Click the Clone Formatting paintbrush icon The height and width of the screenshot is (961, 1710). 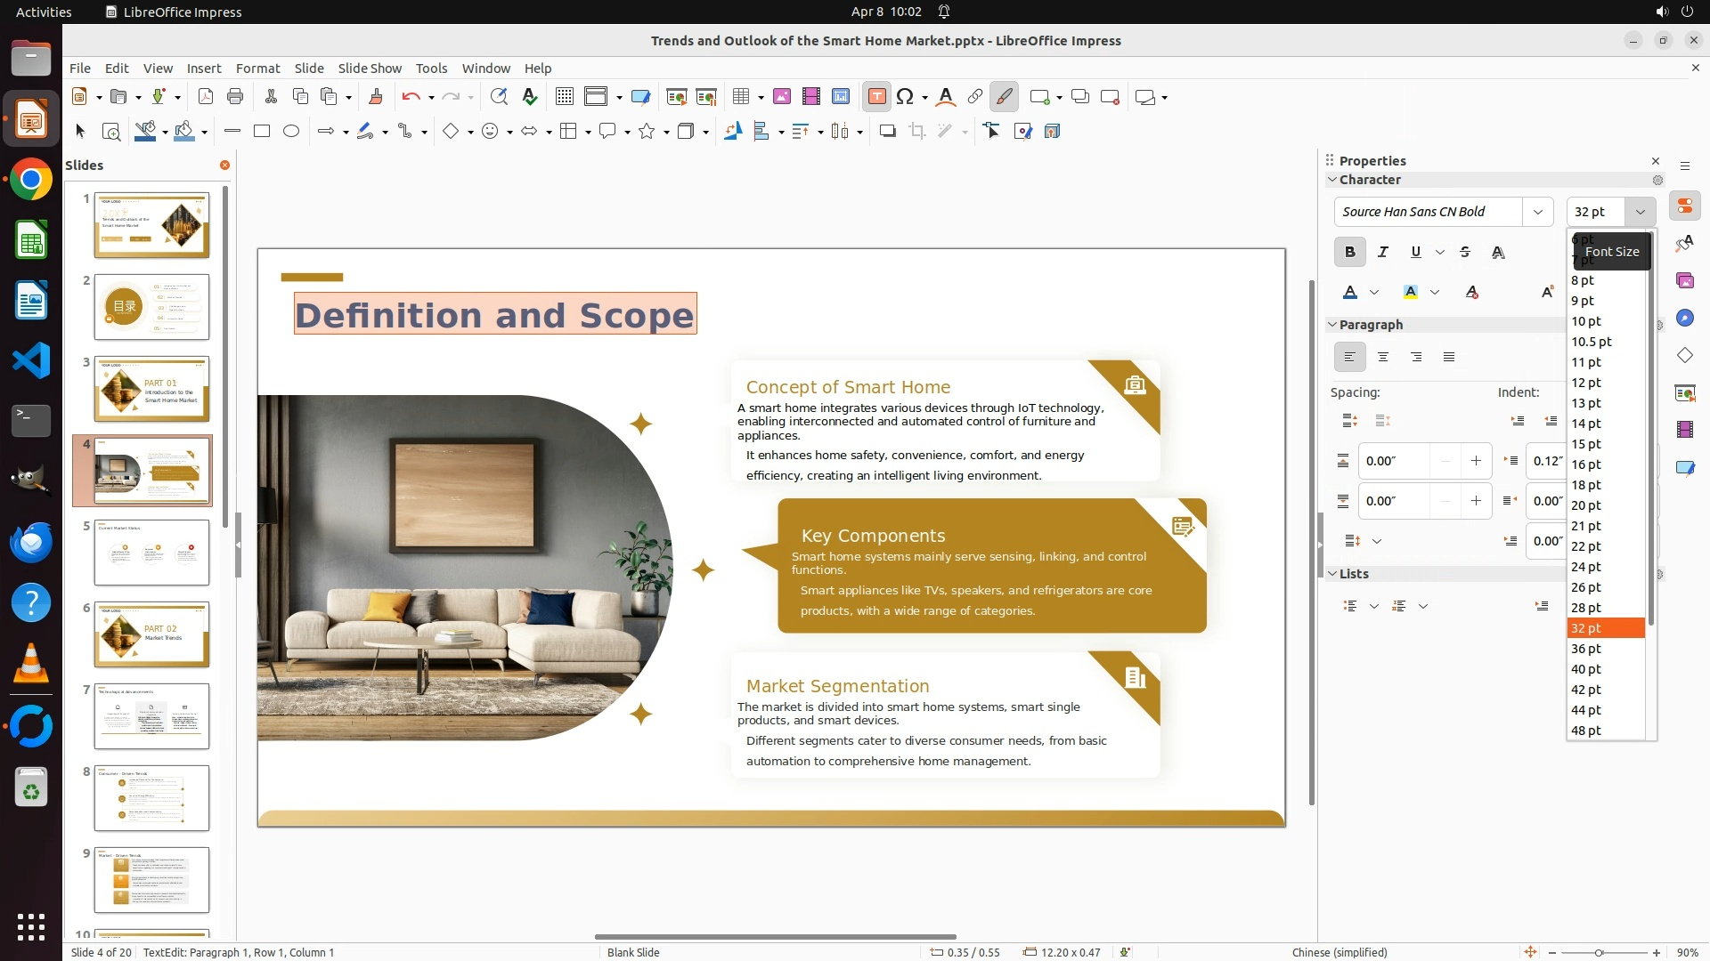click(x=376, y=97)
